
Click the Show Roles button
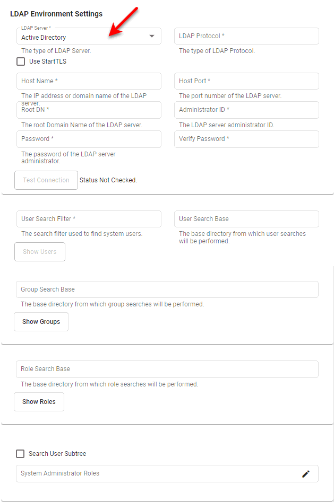coord(39,402)
